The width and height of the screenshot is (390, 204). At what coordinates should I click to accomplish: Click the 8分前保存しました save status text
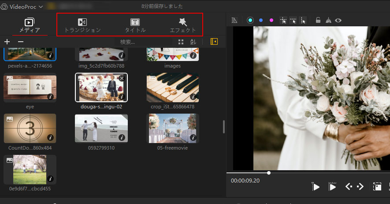[162, 6]
